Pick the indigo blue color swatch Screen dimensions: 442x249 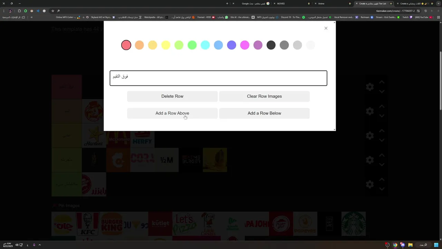tap(232, 45)
